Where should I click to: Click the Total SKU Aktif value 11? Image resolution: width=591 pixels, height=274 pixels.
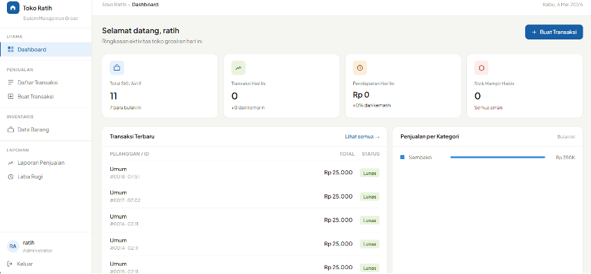[114, 96]
